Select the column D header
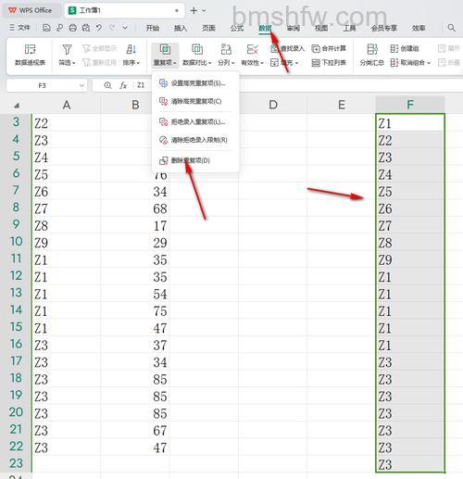The image size is (463, 479). click(273, 105)
